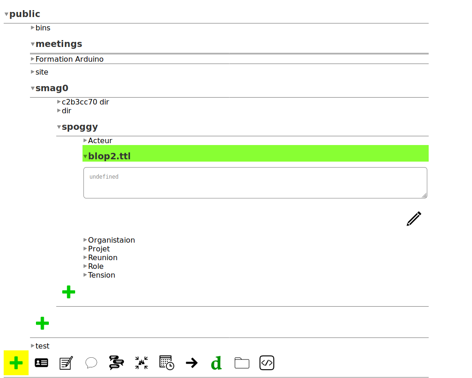The height and width of the screenshot is (378, 472).
Task: Collapse the meetings folder triangle
Action: pos(33,44)
